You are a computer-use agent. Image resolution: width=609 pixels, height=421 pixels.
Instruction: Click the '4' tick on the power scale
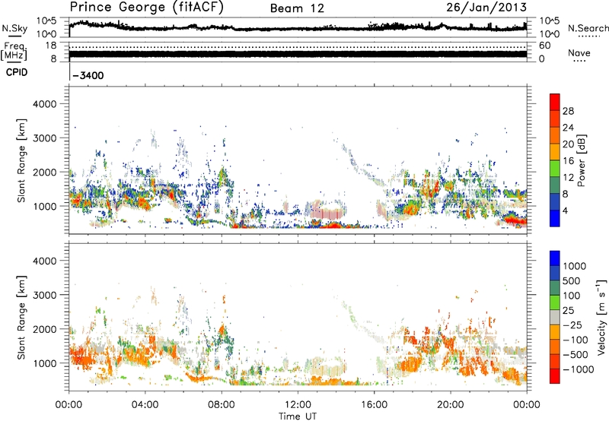[x=565, y=210]
